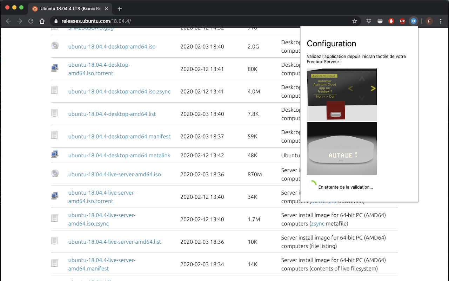Open ubuntu-18.04.4-live-server-amd64.iso link
Image resolution: width=449 pixels, height=281 pixels.
(114, 174)
